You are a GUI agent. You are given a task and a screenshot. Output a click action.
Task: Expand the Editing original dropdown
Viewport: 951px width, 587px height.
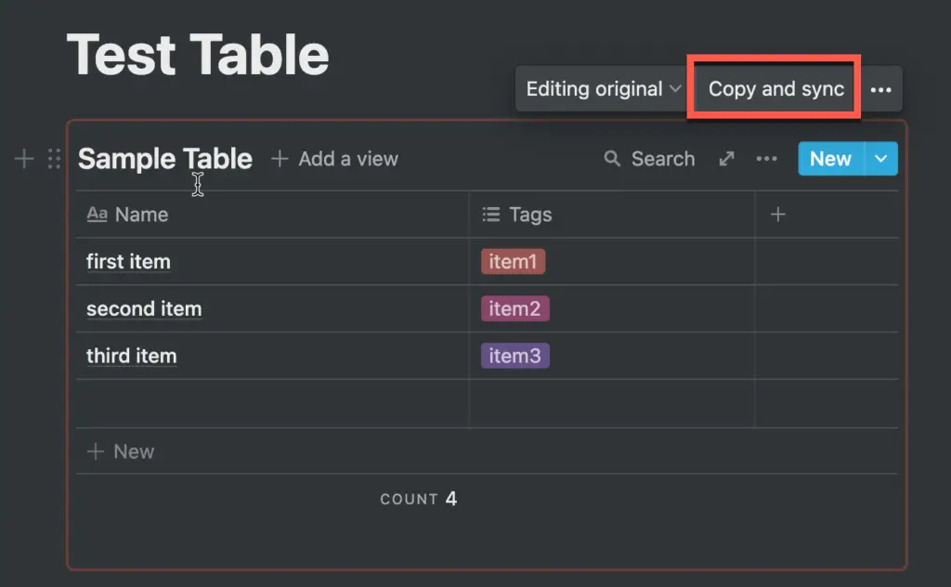(603, 89)
